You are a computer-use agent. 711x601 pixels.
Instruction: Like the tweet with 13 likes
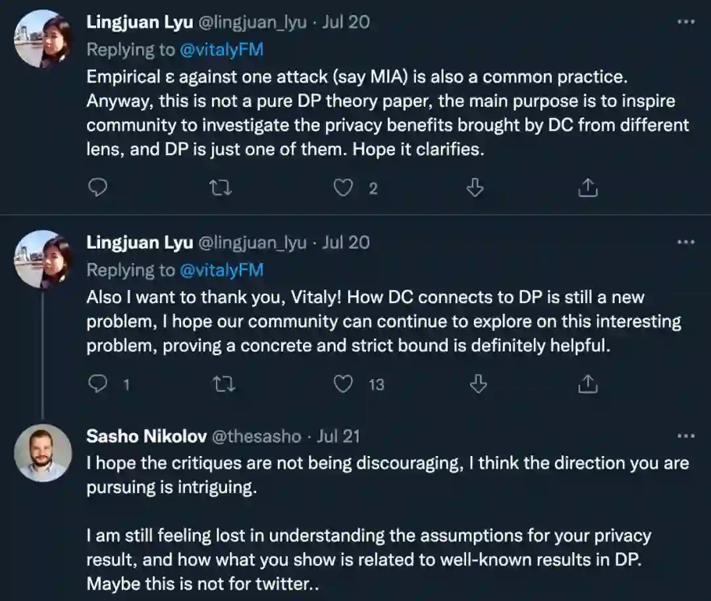click(343, 384)
